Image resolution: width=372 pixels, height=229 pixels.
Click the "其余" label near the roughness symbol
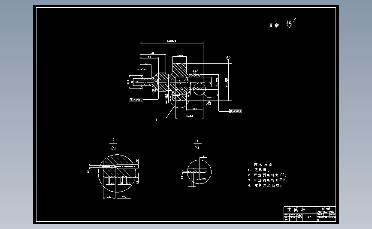pos(274,25)
